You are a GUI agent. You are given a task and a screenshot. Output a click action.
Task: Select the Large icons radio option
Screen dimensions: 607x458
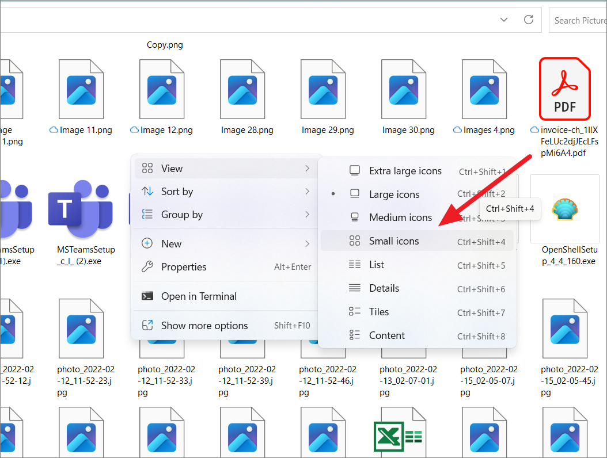tap(394, 194)
